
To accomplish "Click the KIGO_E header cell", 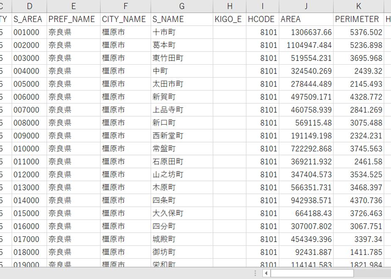I will point(229,19).
